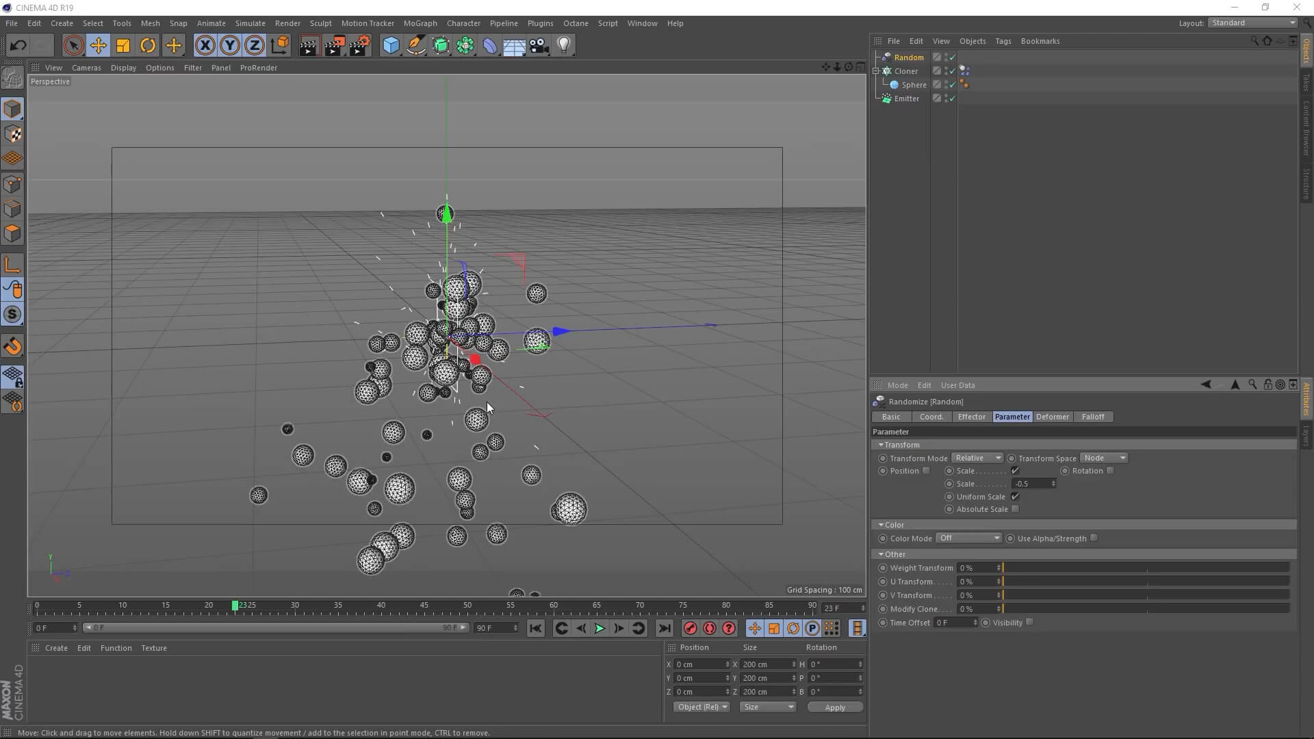Switch to the Falloff tab

click(1092, 417)
